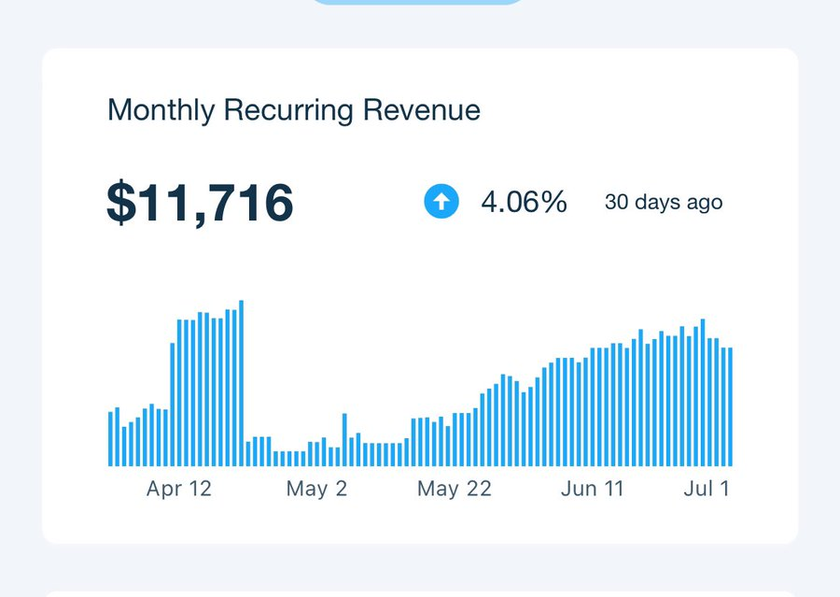The height and width of the screenshot is (597, 840).
Task: Select the Monthly Recurring Revenue title
Action: coord(294,110)
